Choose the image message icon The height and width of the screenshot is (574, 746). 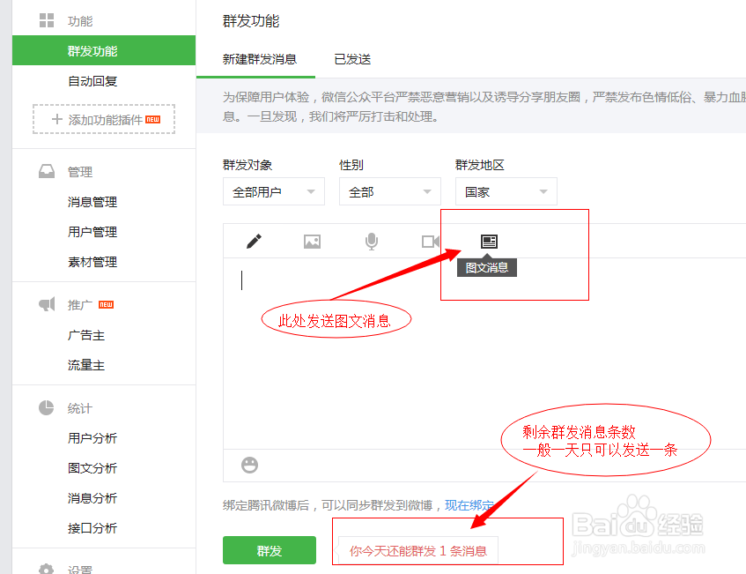[312, 240]
